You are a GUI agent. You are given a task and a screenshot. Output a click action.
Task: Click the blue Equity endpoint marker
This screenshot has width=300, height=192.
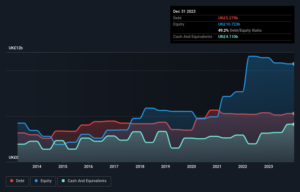(294, 64)
